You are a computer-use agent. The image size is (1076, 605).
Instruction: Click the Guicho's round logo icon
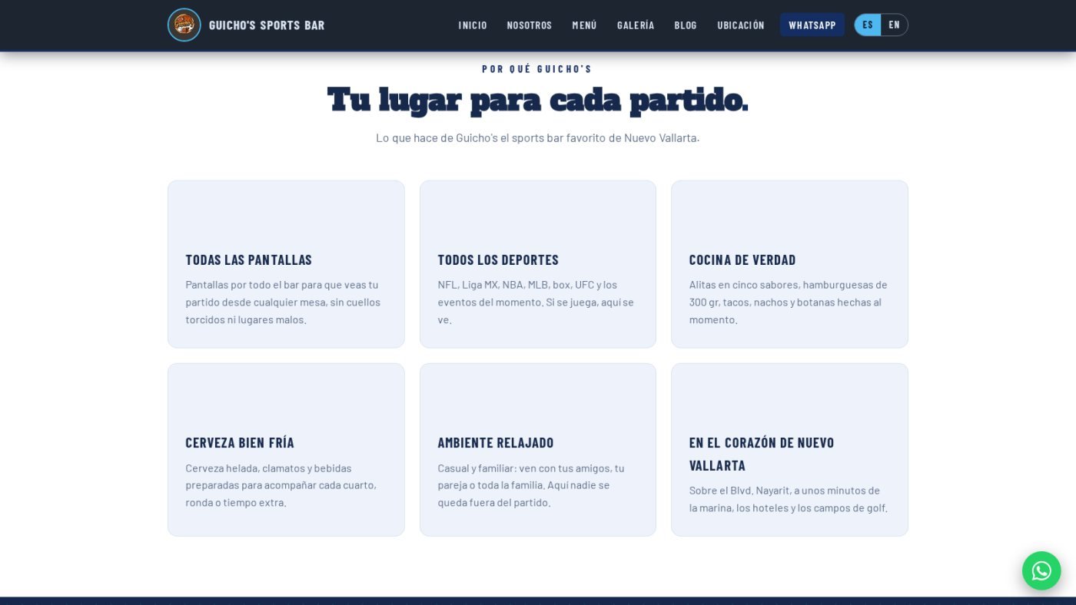pyautogui.click(x=184, y=25)
